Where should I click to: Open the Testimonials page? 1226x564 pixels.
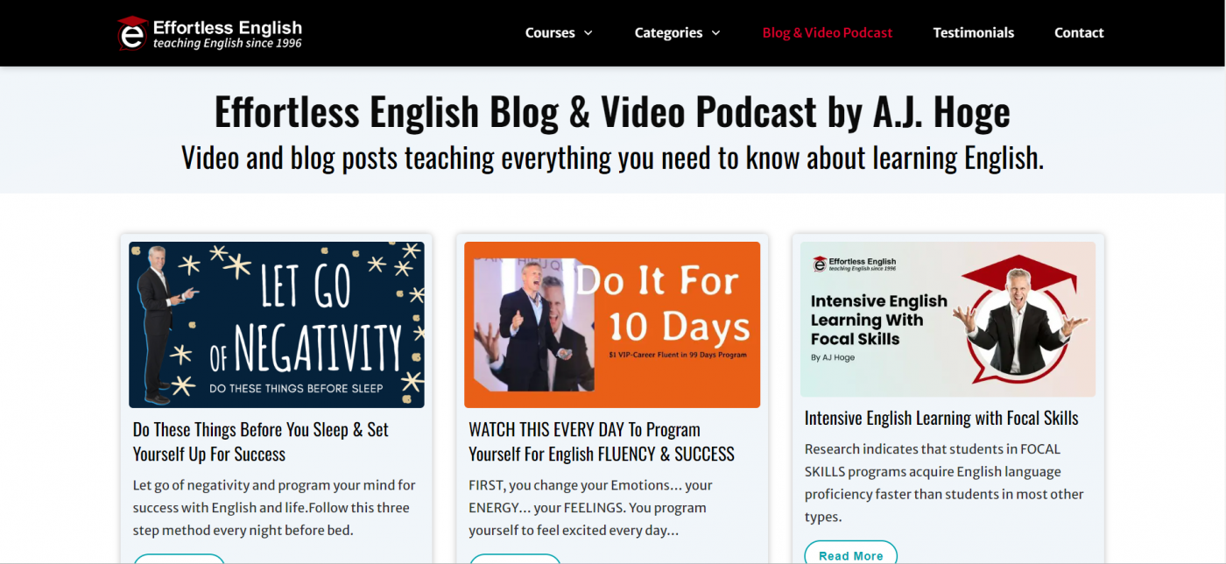973,32
